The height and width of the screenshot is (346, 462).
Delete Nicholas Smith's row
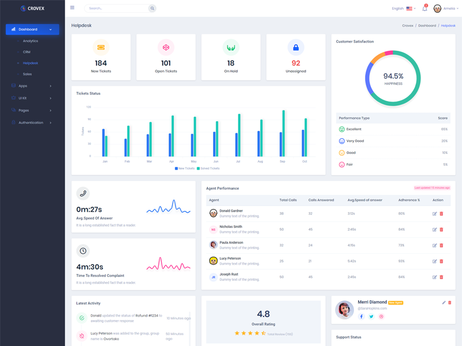coord(441,230)
